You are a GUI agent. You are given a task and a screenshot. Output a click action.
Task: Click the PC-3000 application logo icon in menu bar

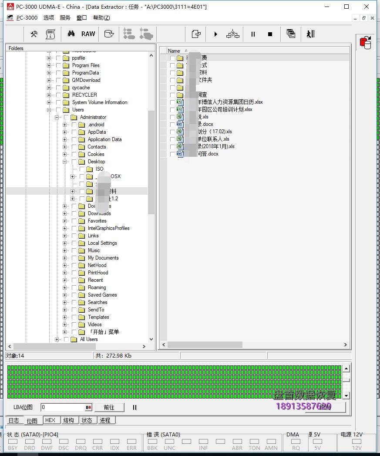10,18
